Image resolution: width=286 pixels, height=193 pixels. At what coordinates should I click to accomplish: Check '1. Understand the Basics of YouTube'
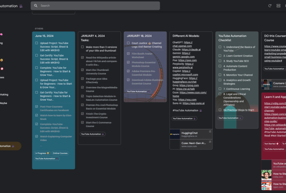(x=220, y=47)
